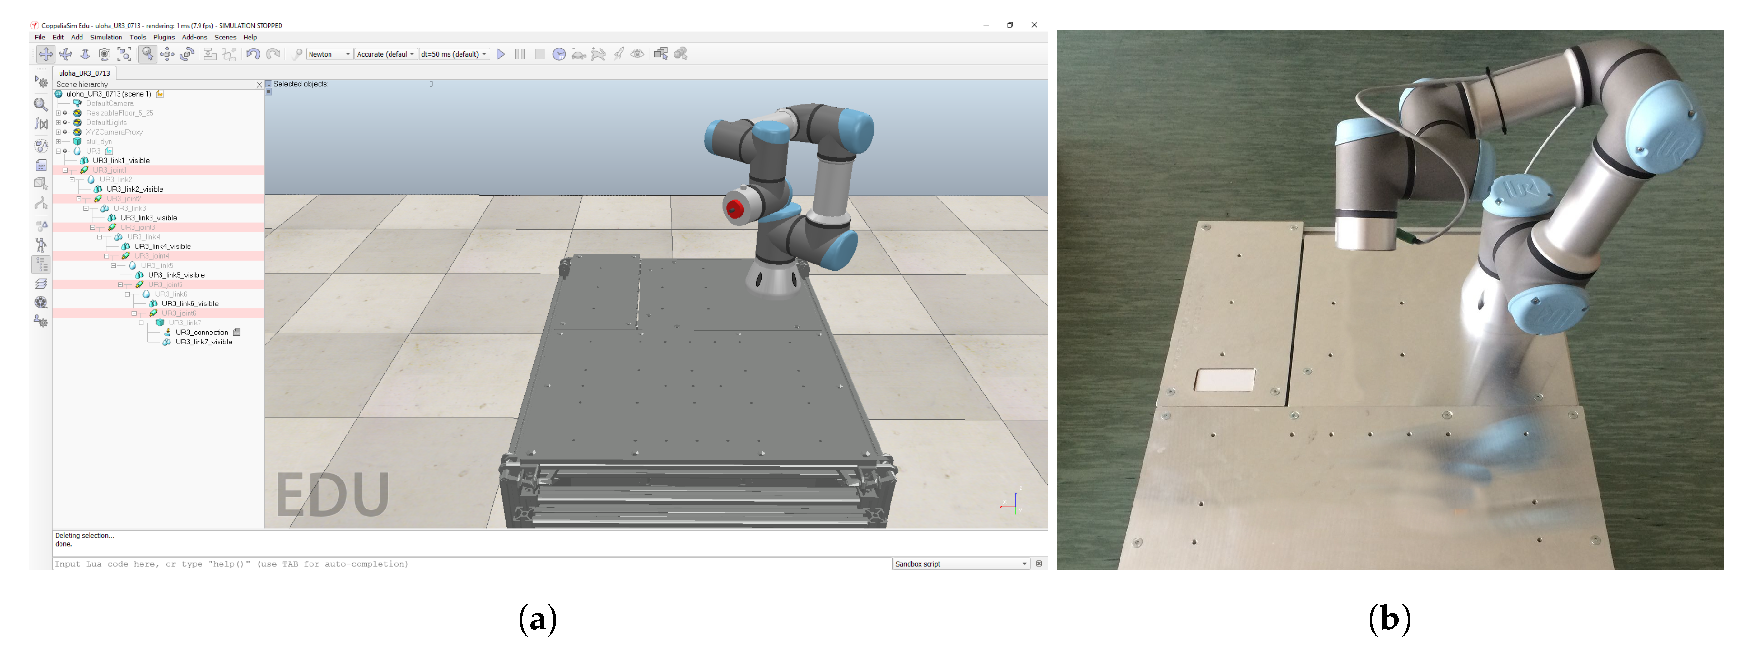The height and width of the screenshot is (646, 1750).
Task: Select the camera rotate tool
Action: point(66,54)
